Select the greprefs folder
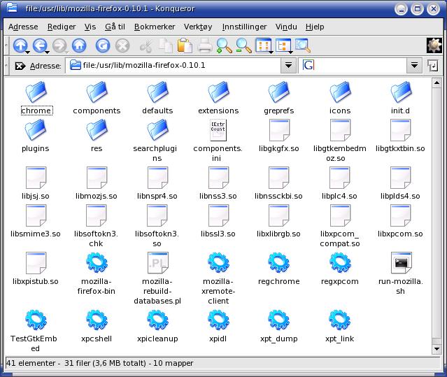The width and height of the screenshot is (447, 377). [279, 98]
